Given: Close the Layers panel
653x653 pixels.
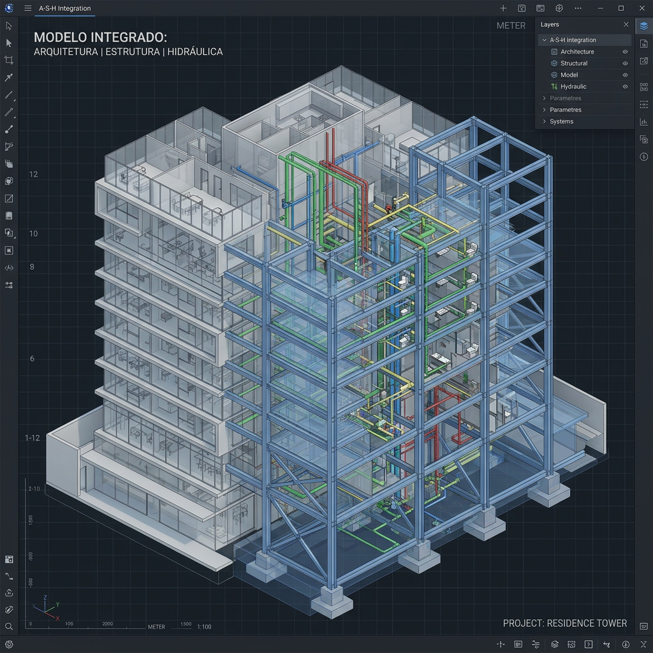Looking at the screenshot, I should 626,25.
